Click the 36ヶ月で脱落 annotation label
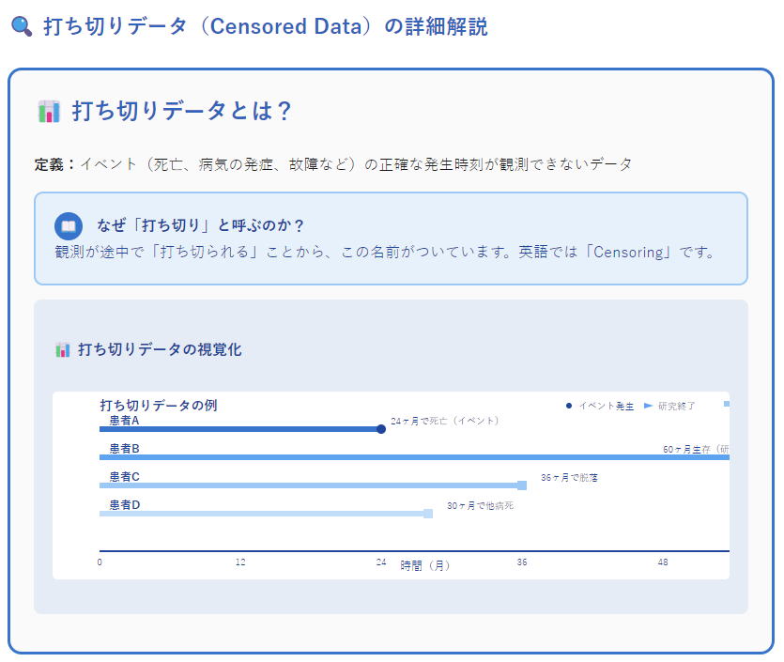Screen dimensions: 784x662 pos(569,477)
